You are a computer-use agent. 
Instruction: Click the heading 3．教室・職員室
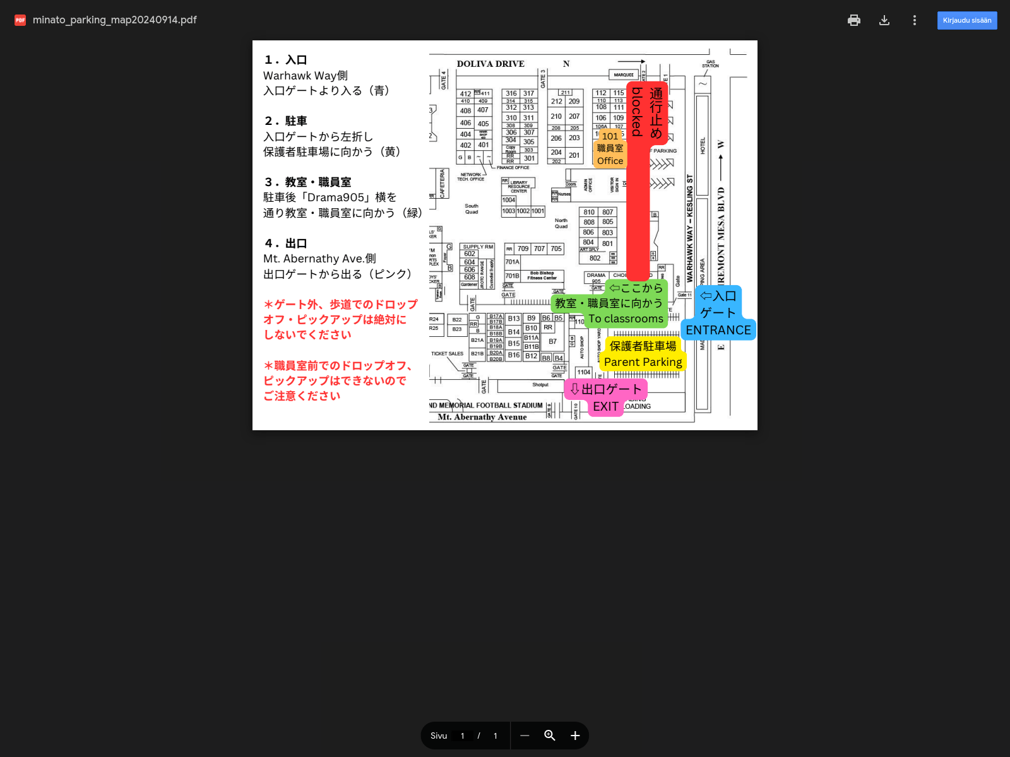click(307, 182)
